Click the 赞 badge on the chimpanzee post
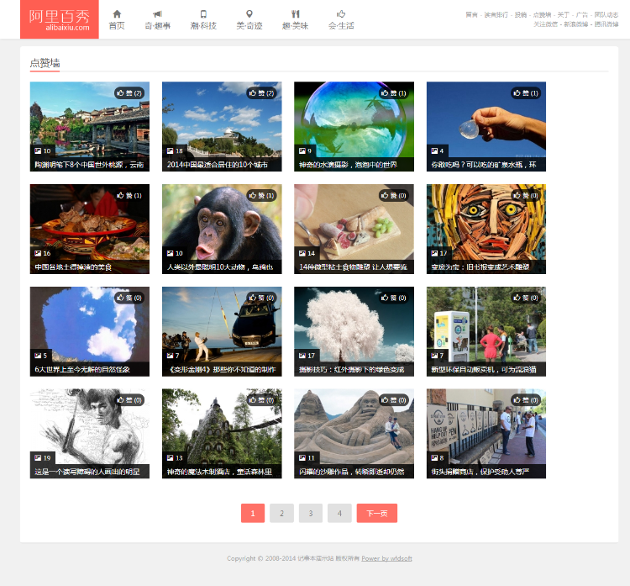Screen dimensions: 630x586 pyautogui.click(x=261, y=195)
